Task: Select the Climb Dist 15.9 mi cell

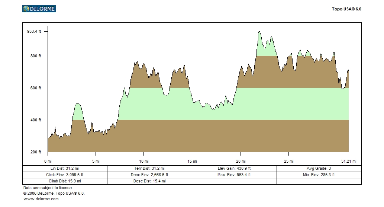Action: (65, 181)
